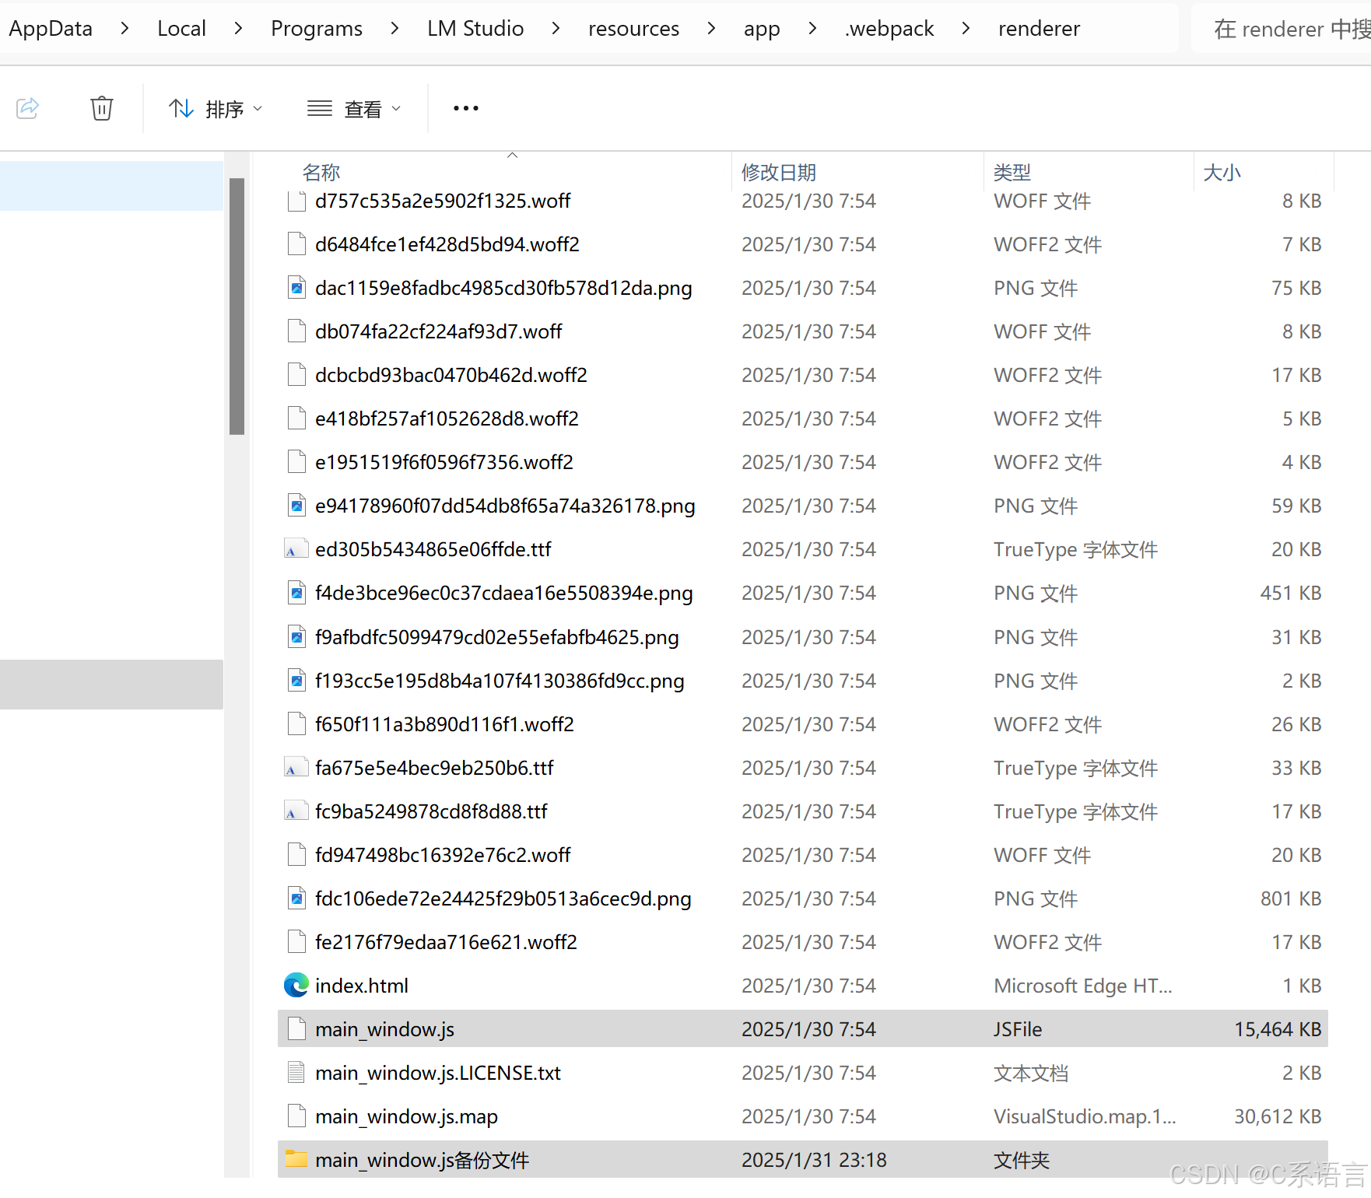Click the 30,612 KB size cell
The image size is (1371, 1198).
pyautogui.click(x=1278, y=1116)
